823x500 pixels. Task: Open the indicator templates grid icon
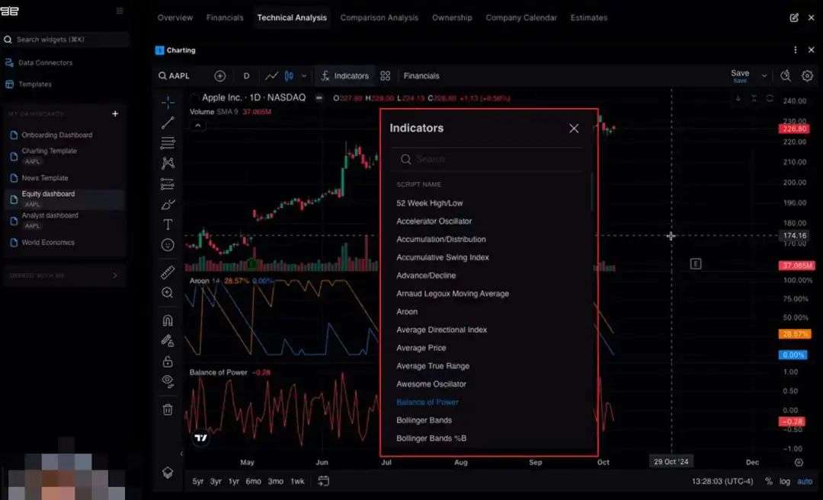[386, 76]
